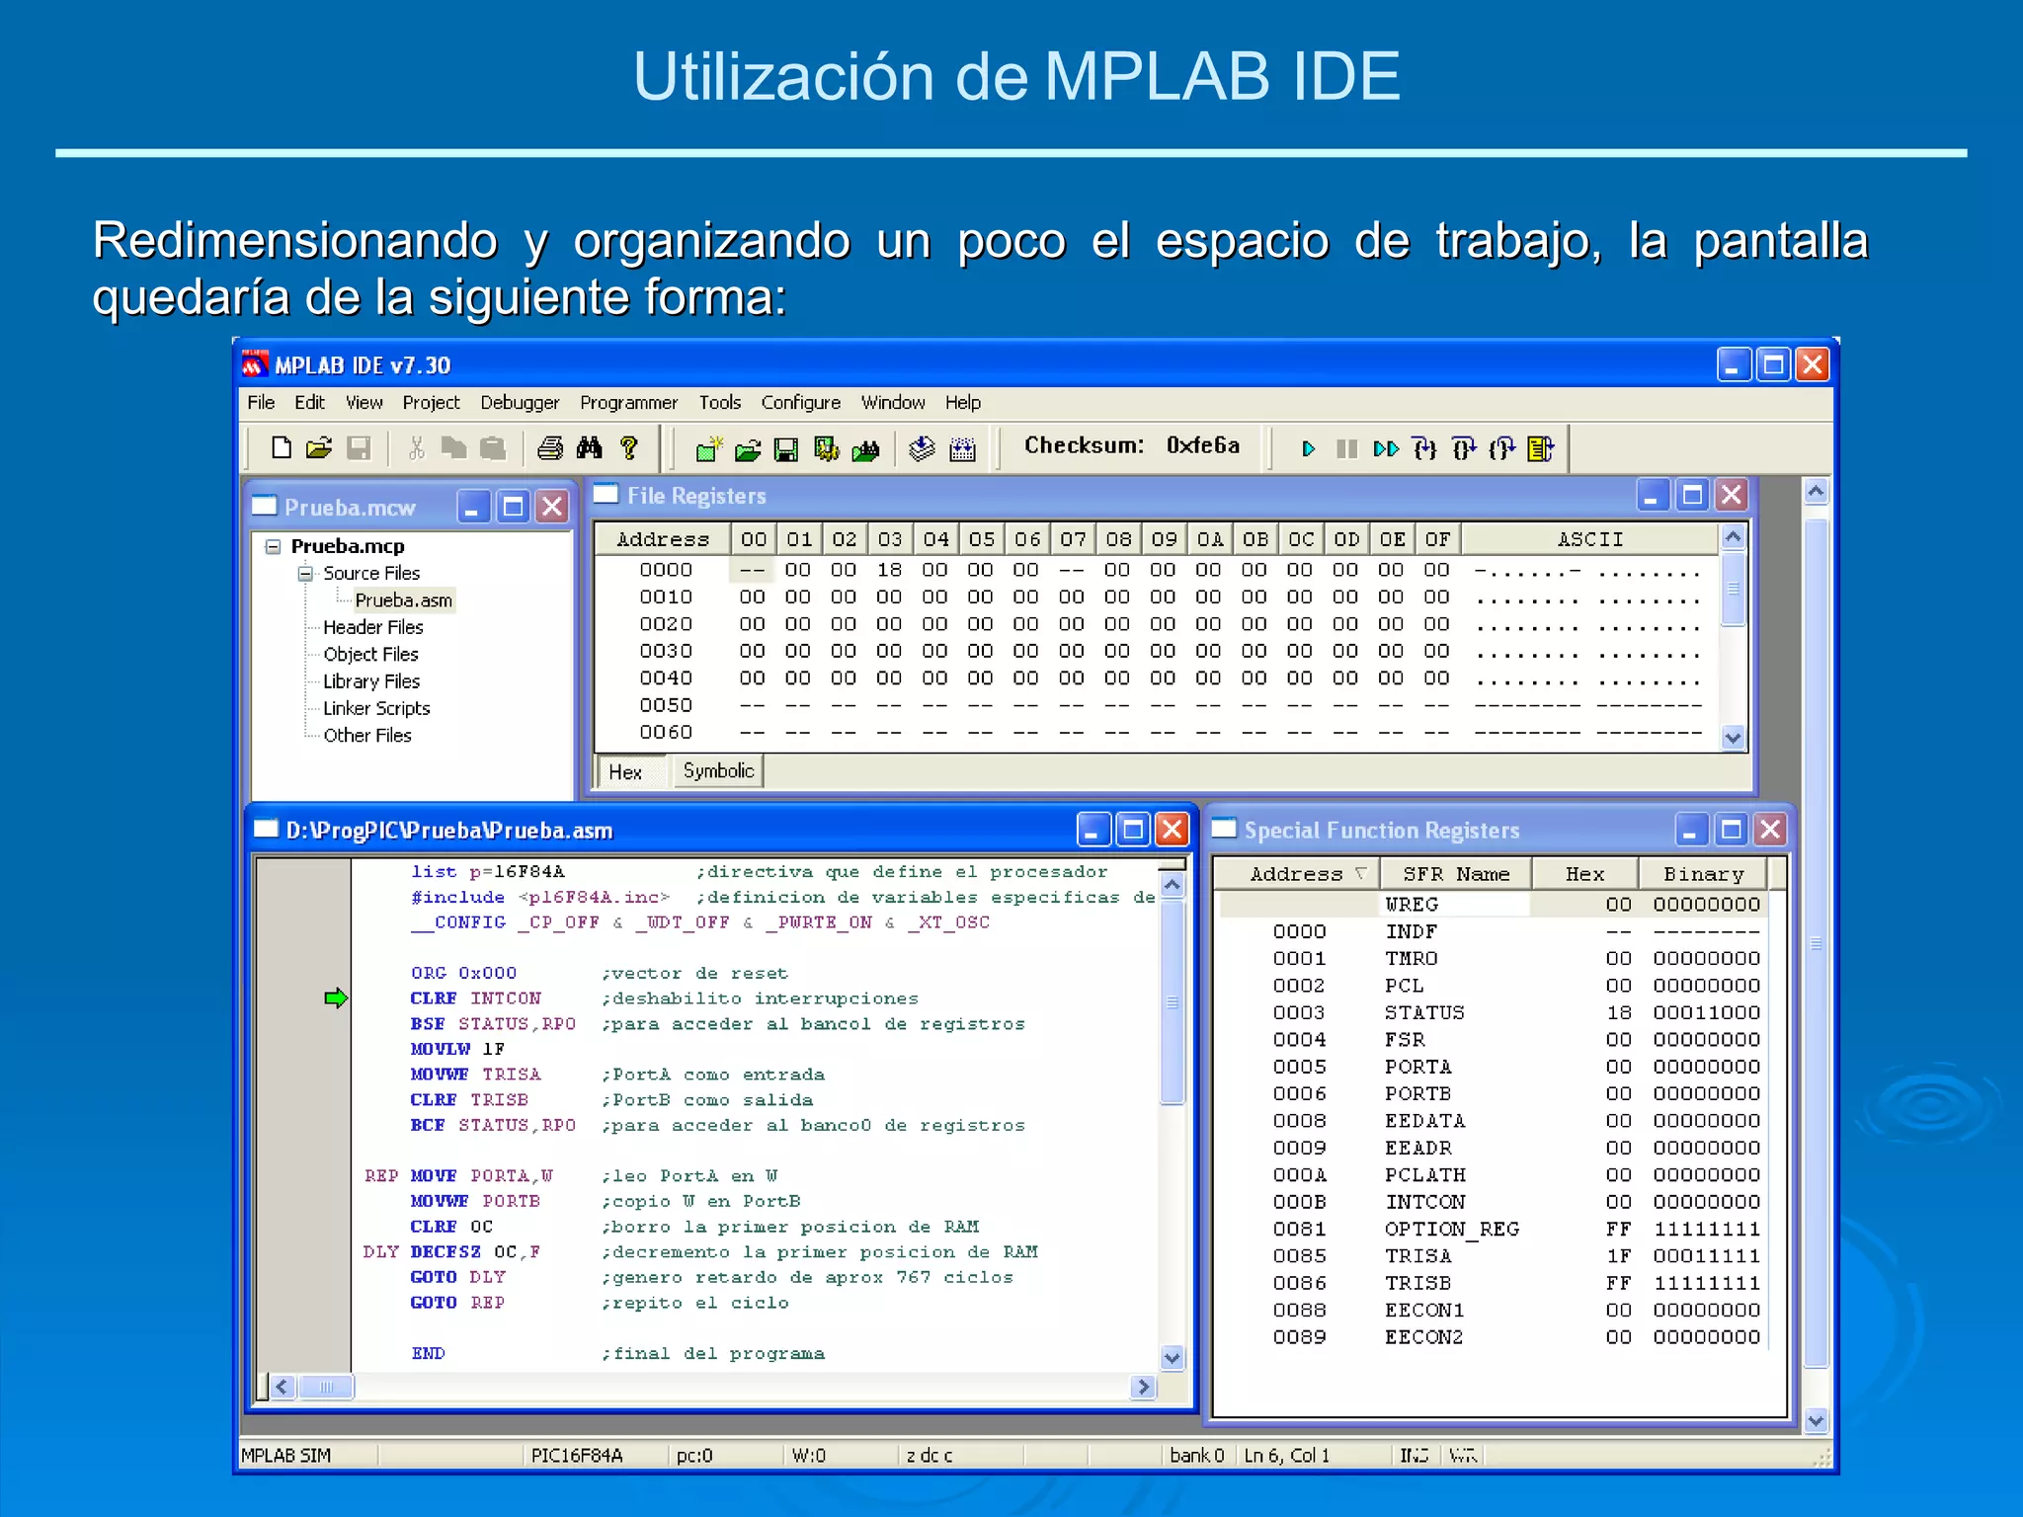Select the STATUS row in SFR list

coord(1494,1013)
